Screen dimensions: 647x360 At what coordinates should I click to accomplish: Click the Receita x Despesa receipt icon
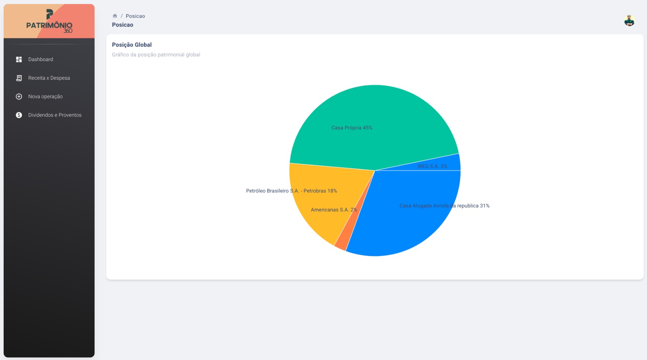point(19,78)
